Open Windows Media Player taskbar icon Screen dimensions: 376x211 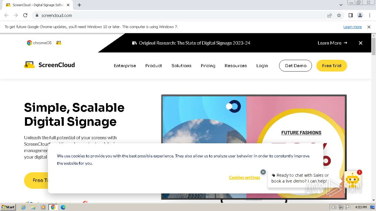pos(43,207)
